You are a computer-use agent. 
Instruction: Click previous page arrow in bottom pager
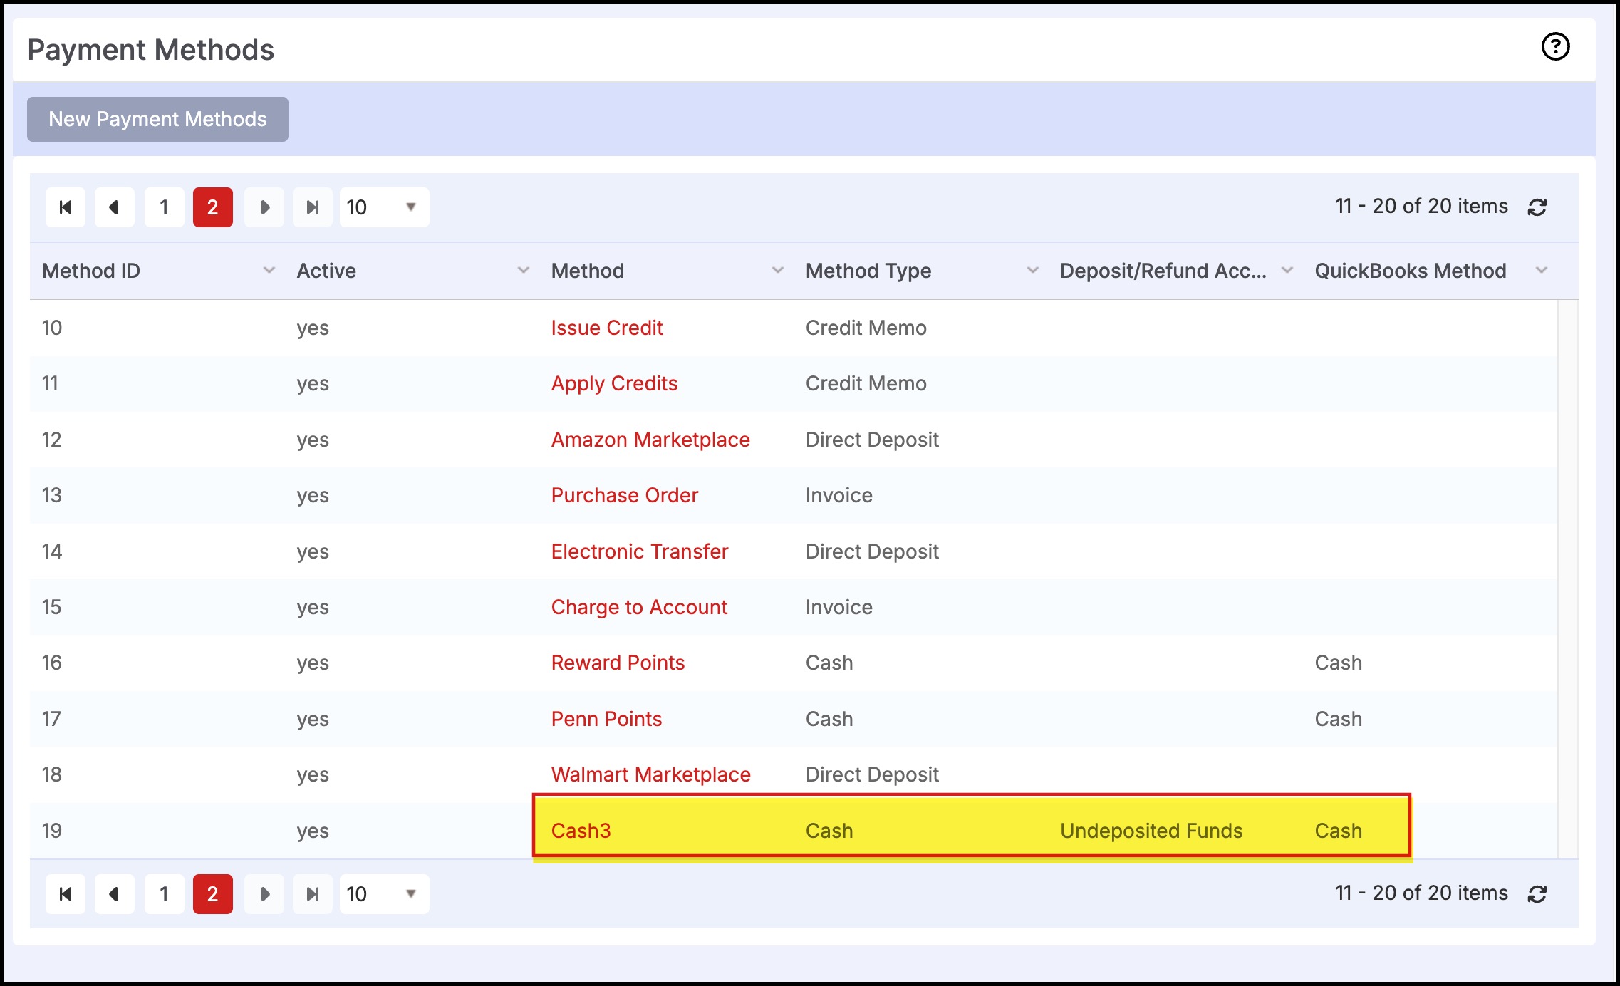pos(114,894)
